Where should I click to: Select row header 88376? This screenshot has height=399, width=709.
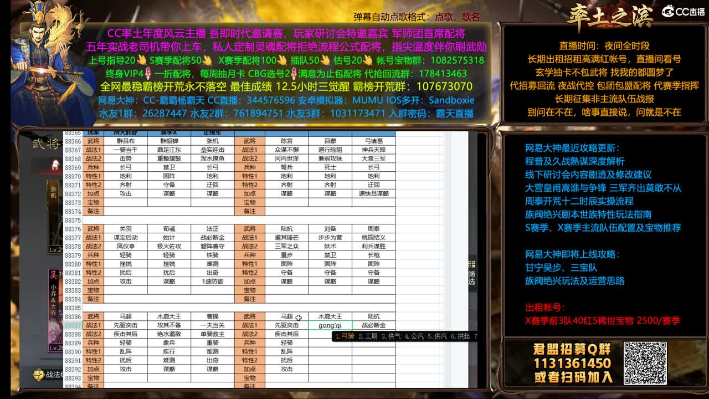(73, 229)
